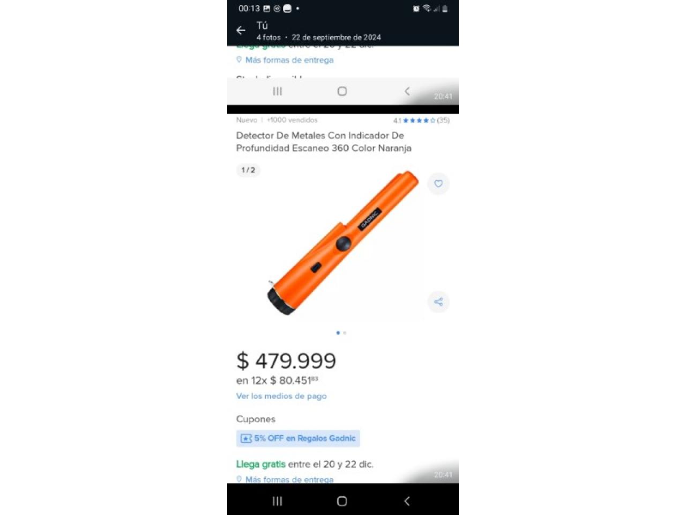Tap the alarm icon in status bar

tap(416, 9)
